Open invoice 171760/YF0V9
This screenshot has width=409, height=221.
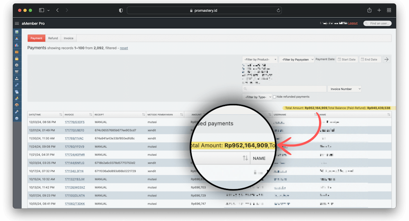pyautogui.click(x=75, y=147)
